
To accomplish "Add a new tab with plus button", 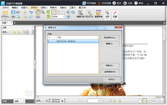I will point(14,23).
